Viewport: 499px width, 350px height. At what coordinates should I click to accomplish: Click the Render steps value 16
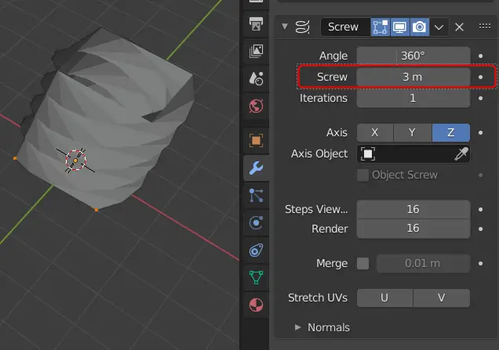413,229
